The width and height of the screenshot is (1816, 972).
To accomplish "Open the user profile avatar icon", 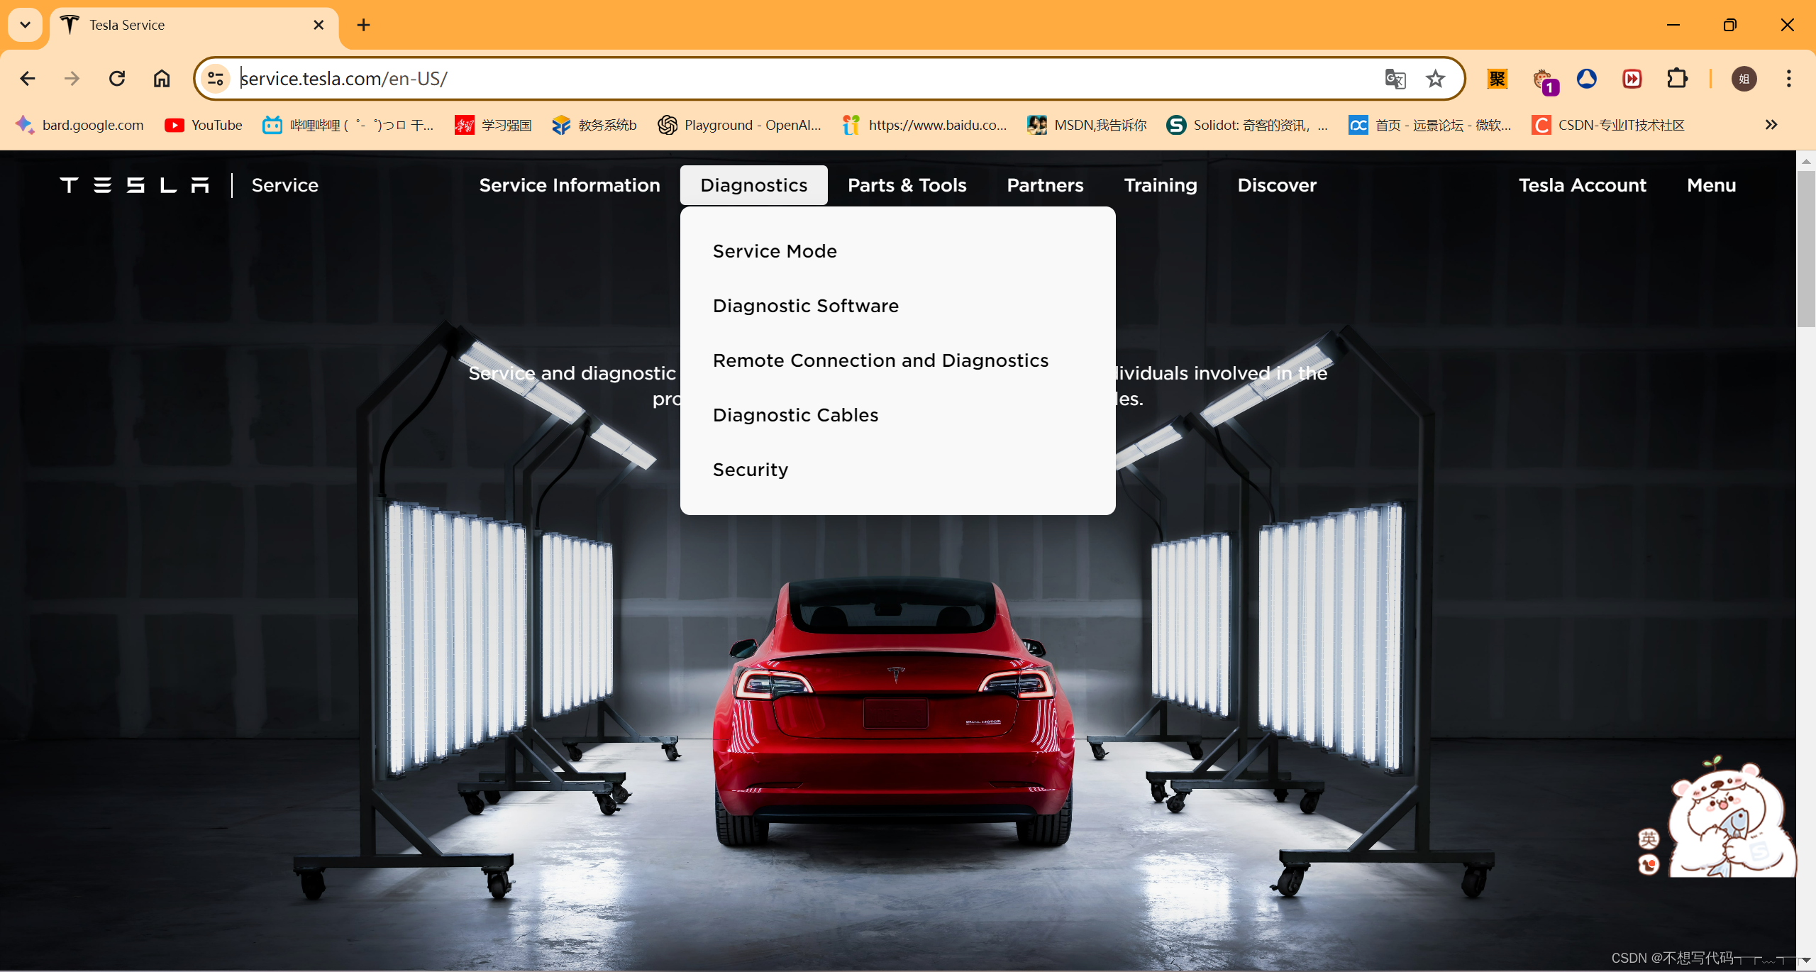I will pyautogui.click(x=1744, y=79).
